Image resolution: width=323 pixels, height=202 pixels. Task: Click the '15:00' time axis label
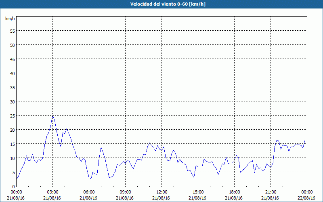198,192
